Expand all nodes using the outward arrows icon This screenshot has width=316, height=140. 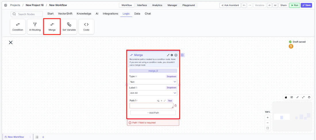(303, 97)
